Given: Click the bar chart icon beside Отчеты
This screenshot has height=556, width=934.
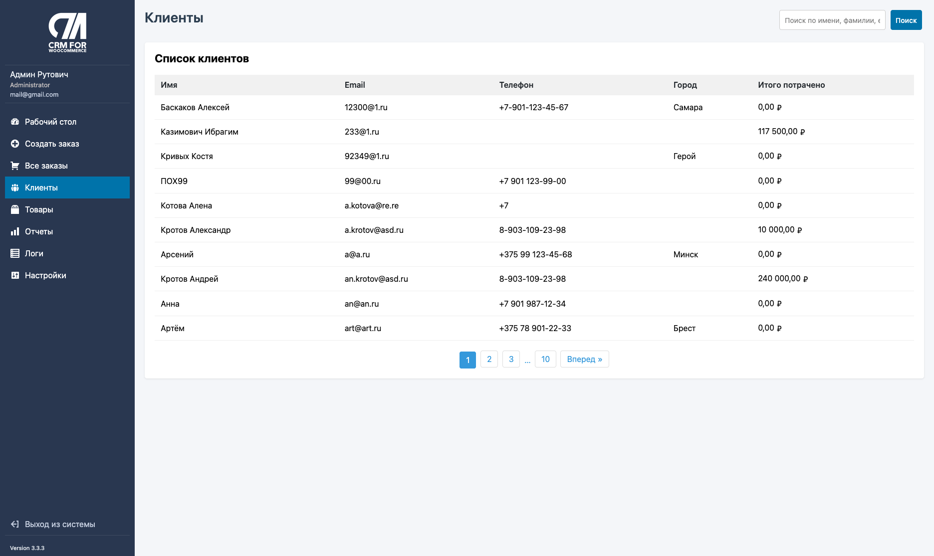Looking at the screenshot, I should tap(15, 231).
